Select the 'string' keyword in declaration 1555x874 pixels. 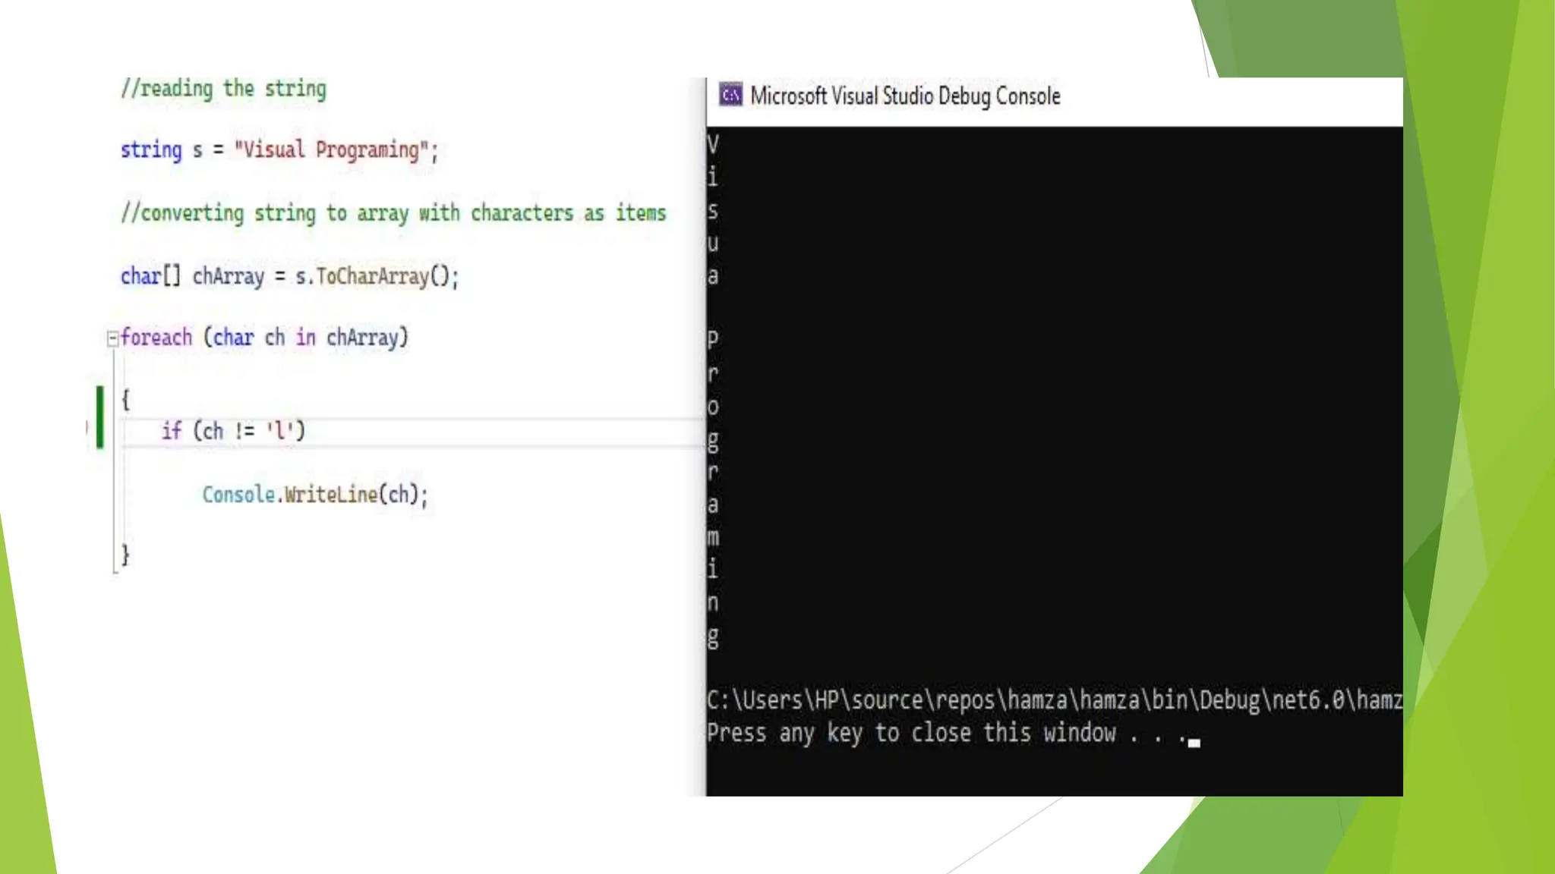coord(151,149)
